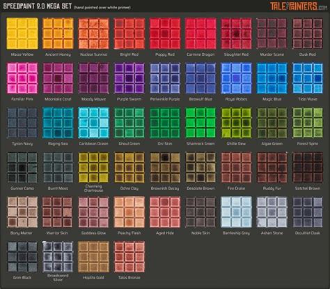Select the Grim Black swatch
330x289 pixels.
[x=22, y=257]
